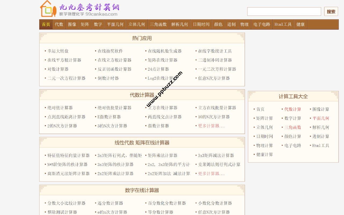Open 反正切函数计算器 link
The image size is (344, 215).
click(114, 69)
